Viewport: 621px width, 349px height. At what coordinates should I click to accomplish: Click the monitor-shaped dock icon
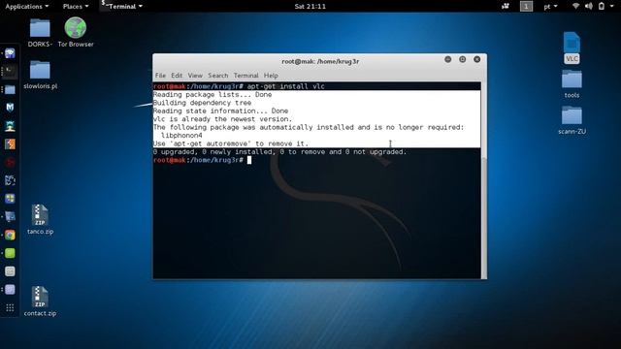coord(10,217)
